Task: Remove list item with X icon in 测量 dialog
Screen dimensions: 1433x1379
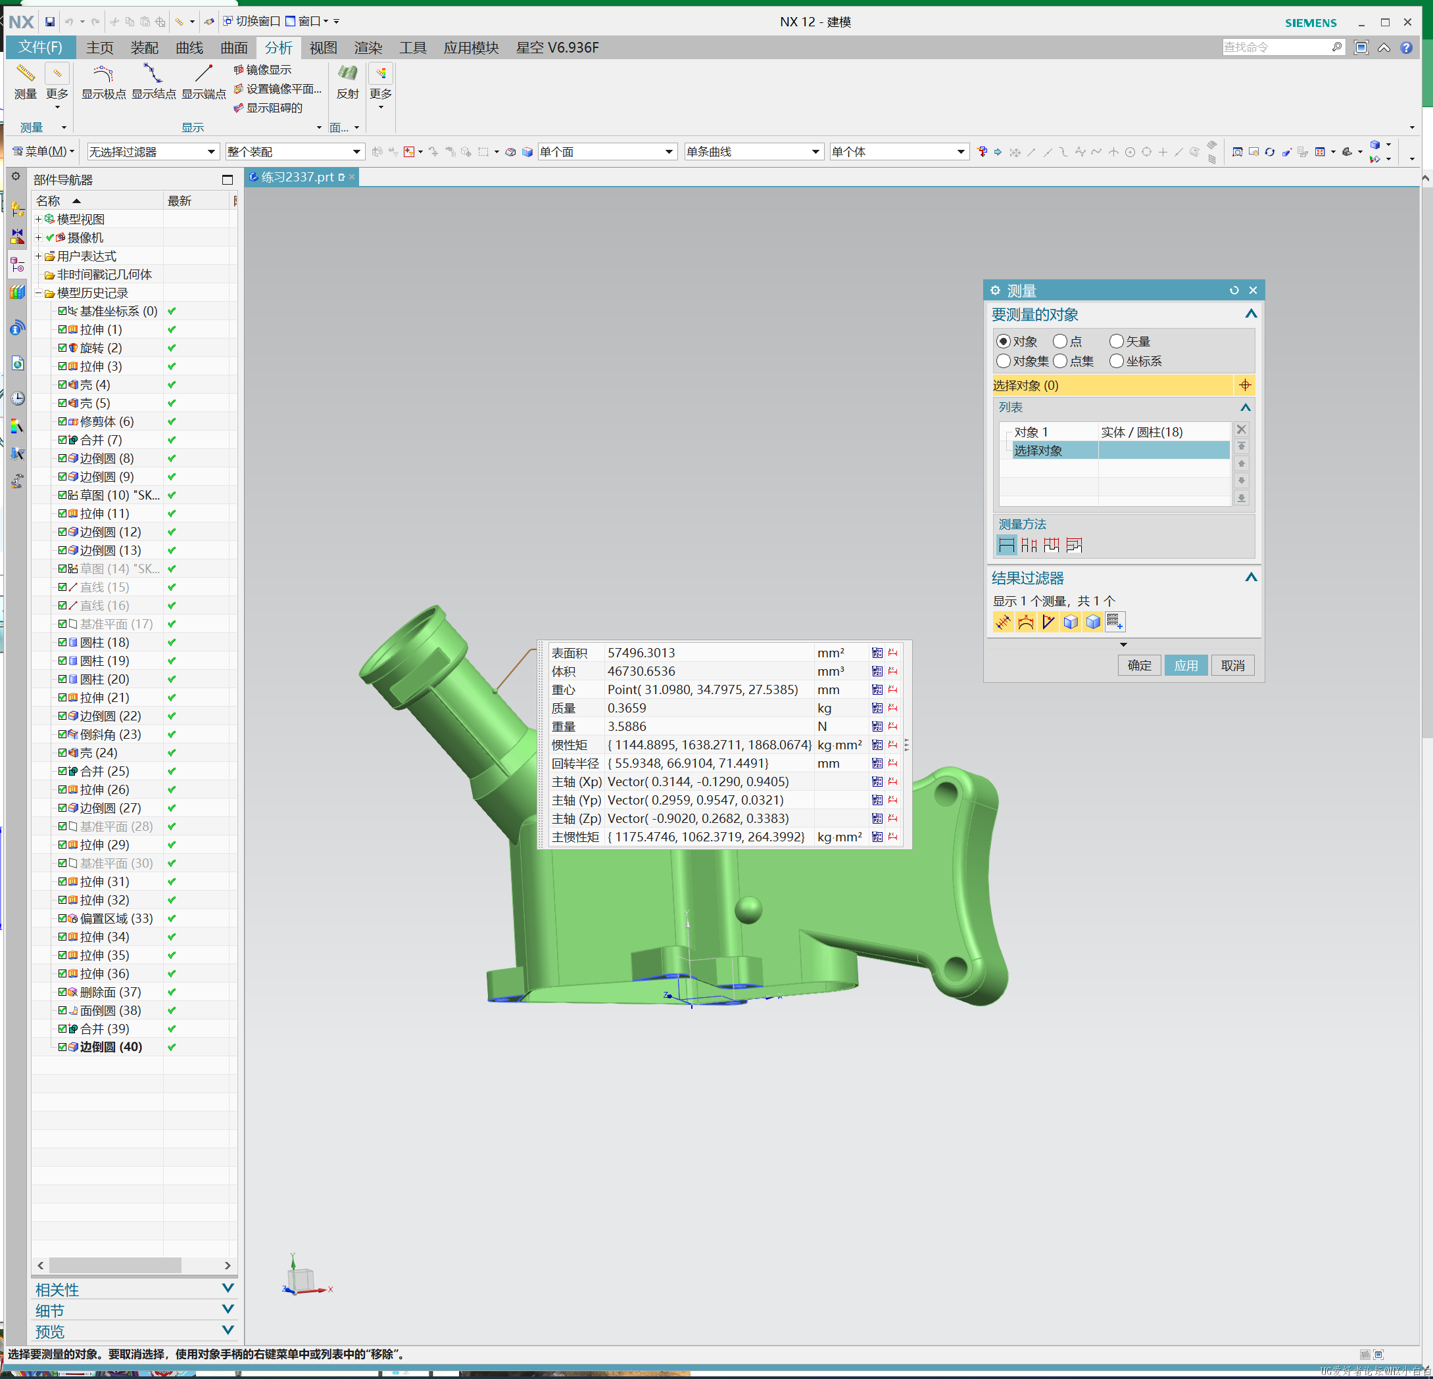Action: (1241, 430)
